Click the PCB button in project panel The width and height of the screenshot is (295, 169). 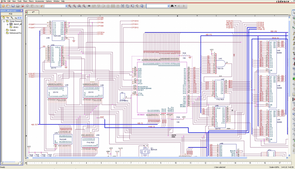(x=11, y=14)
